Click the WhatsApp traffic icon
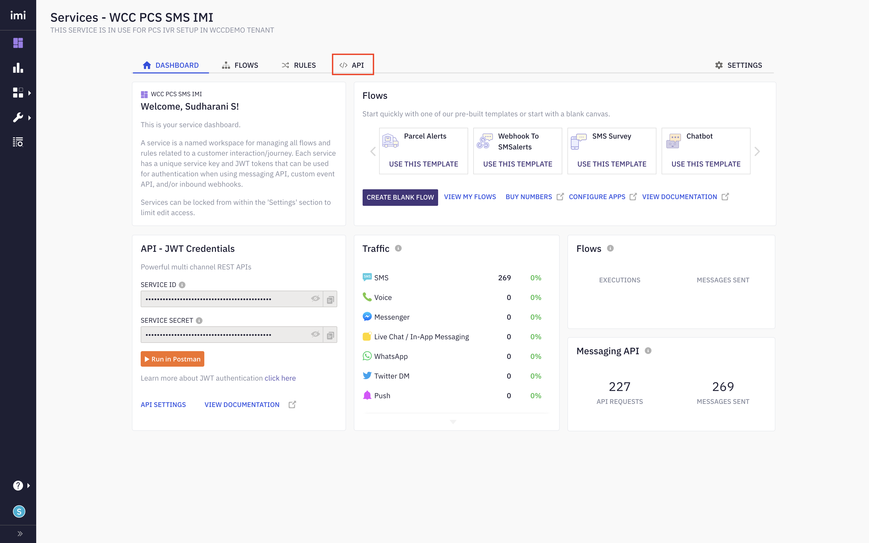The height and width of the screenshot is (543, 869). [x=367, y=356]
